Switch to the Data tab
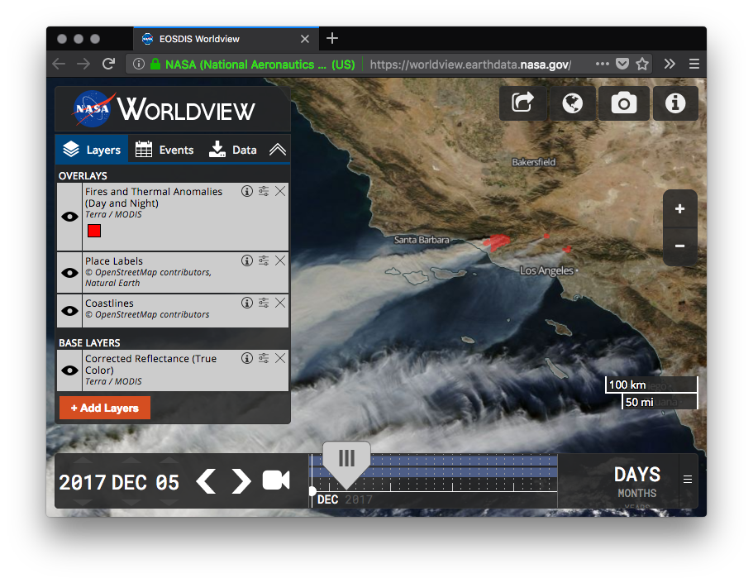 tap(233, 150)
